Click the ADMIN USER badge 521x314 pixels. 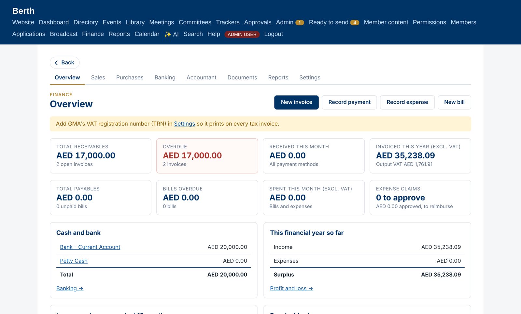click(x=242, y=34)
